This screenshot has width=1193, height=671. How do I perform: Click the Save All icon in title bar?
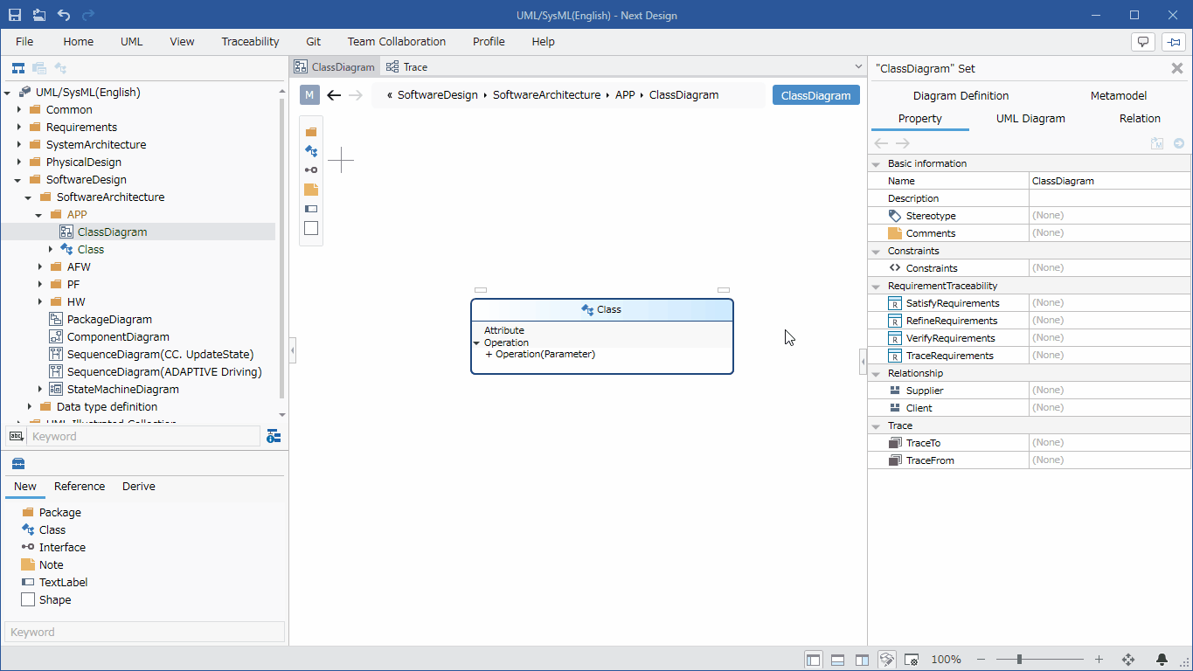click(39, 15)
